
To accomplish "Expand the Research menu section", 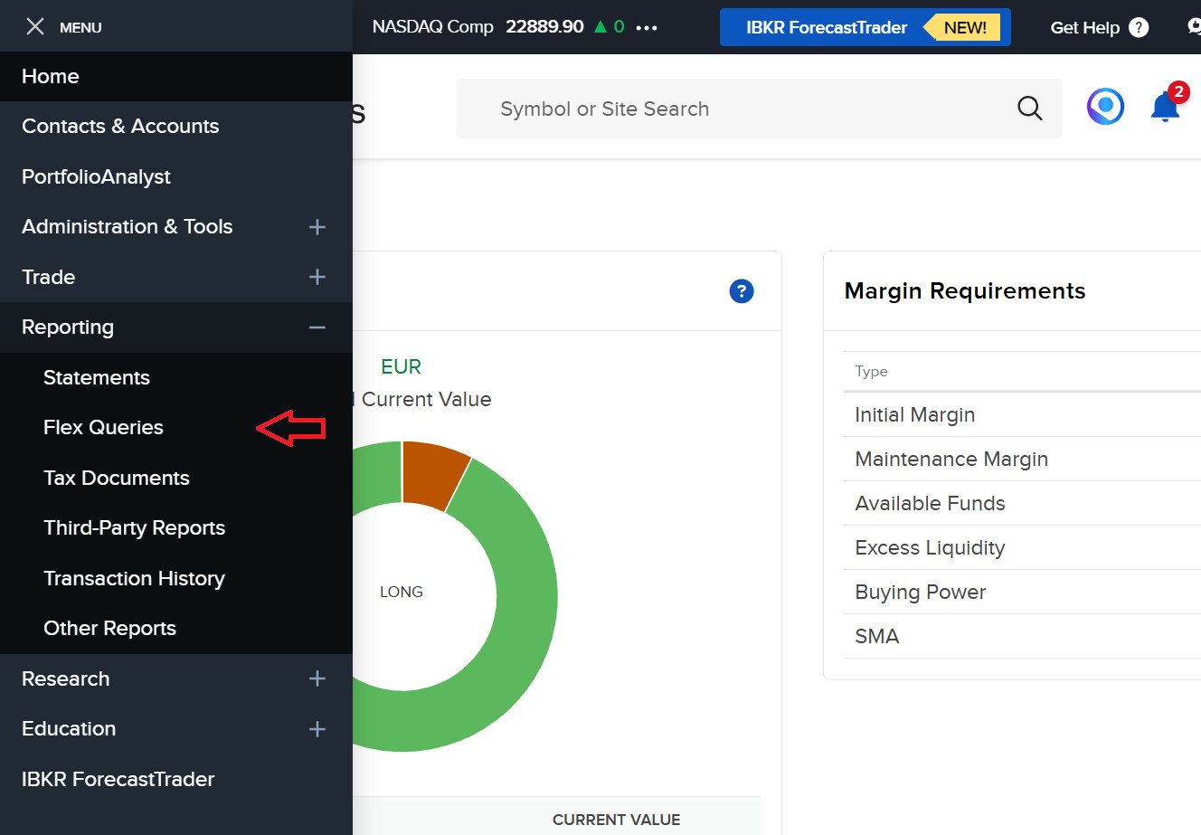I will pos(317,678).
